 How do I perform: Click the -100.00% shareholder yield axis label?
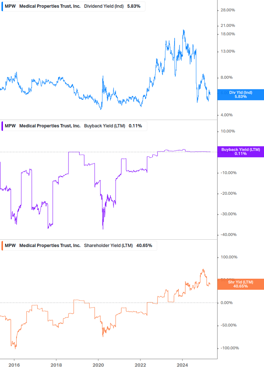[x=229, y=348]
